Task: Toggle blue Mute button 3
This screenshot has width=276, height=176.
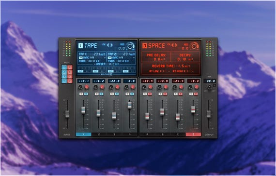Action: coord(64,76)
